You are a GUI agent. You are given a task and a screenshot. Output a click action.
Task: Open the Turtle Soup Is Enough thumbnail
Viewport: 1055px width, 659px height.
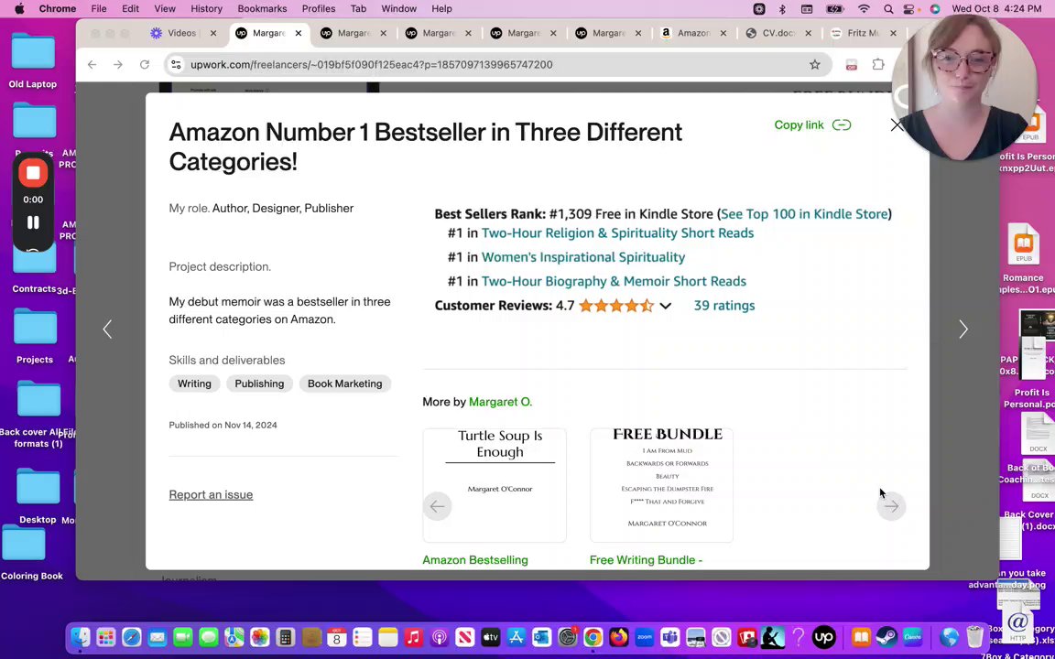click(x=495, y=485)
